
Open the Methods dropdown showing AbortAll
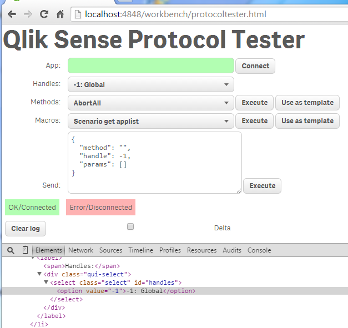click(x=151, y=103)
